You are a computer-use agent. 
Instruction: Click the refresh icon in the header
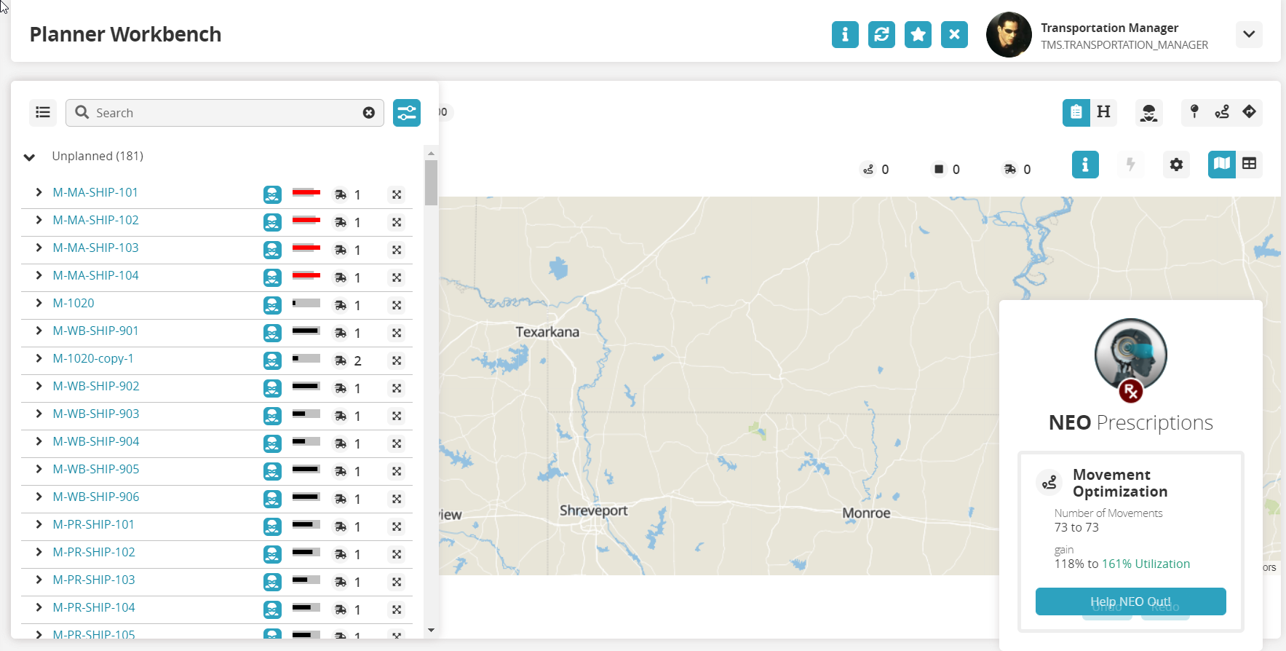pos(881,34)
